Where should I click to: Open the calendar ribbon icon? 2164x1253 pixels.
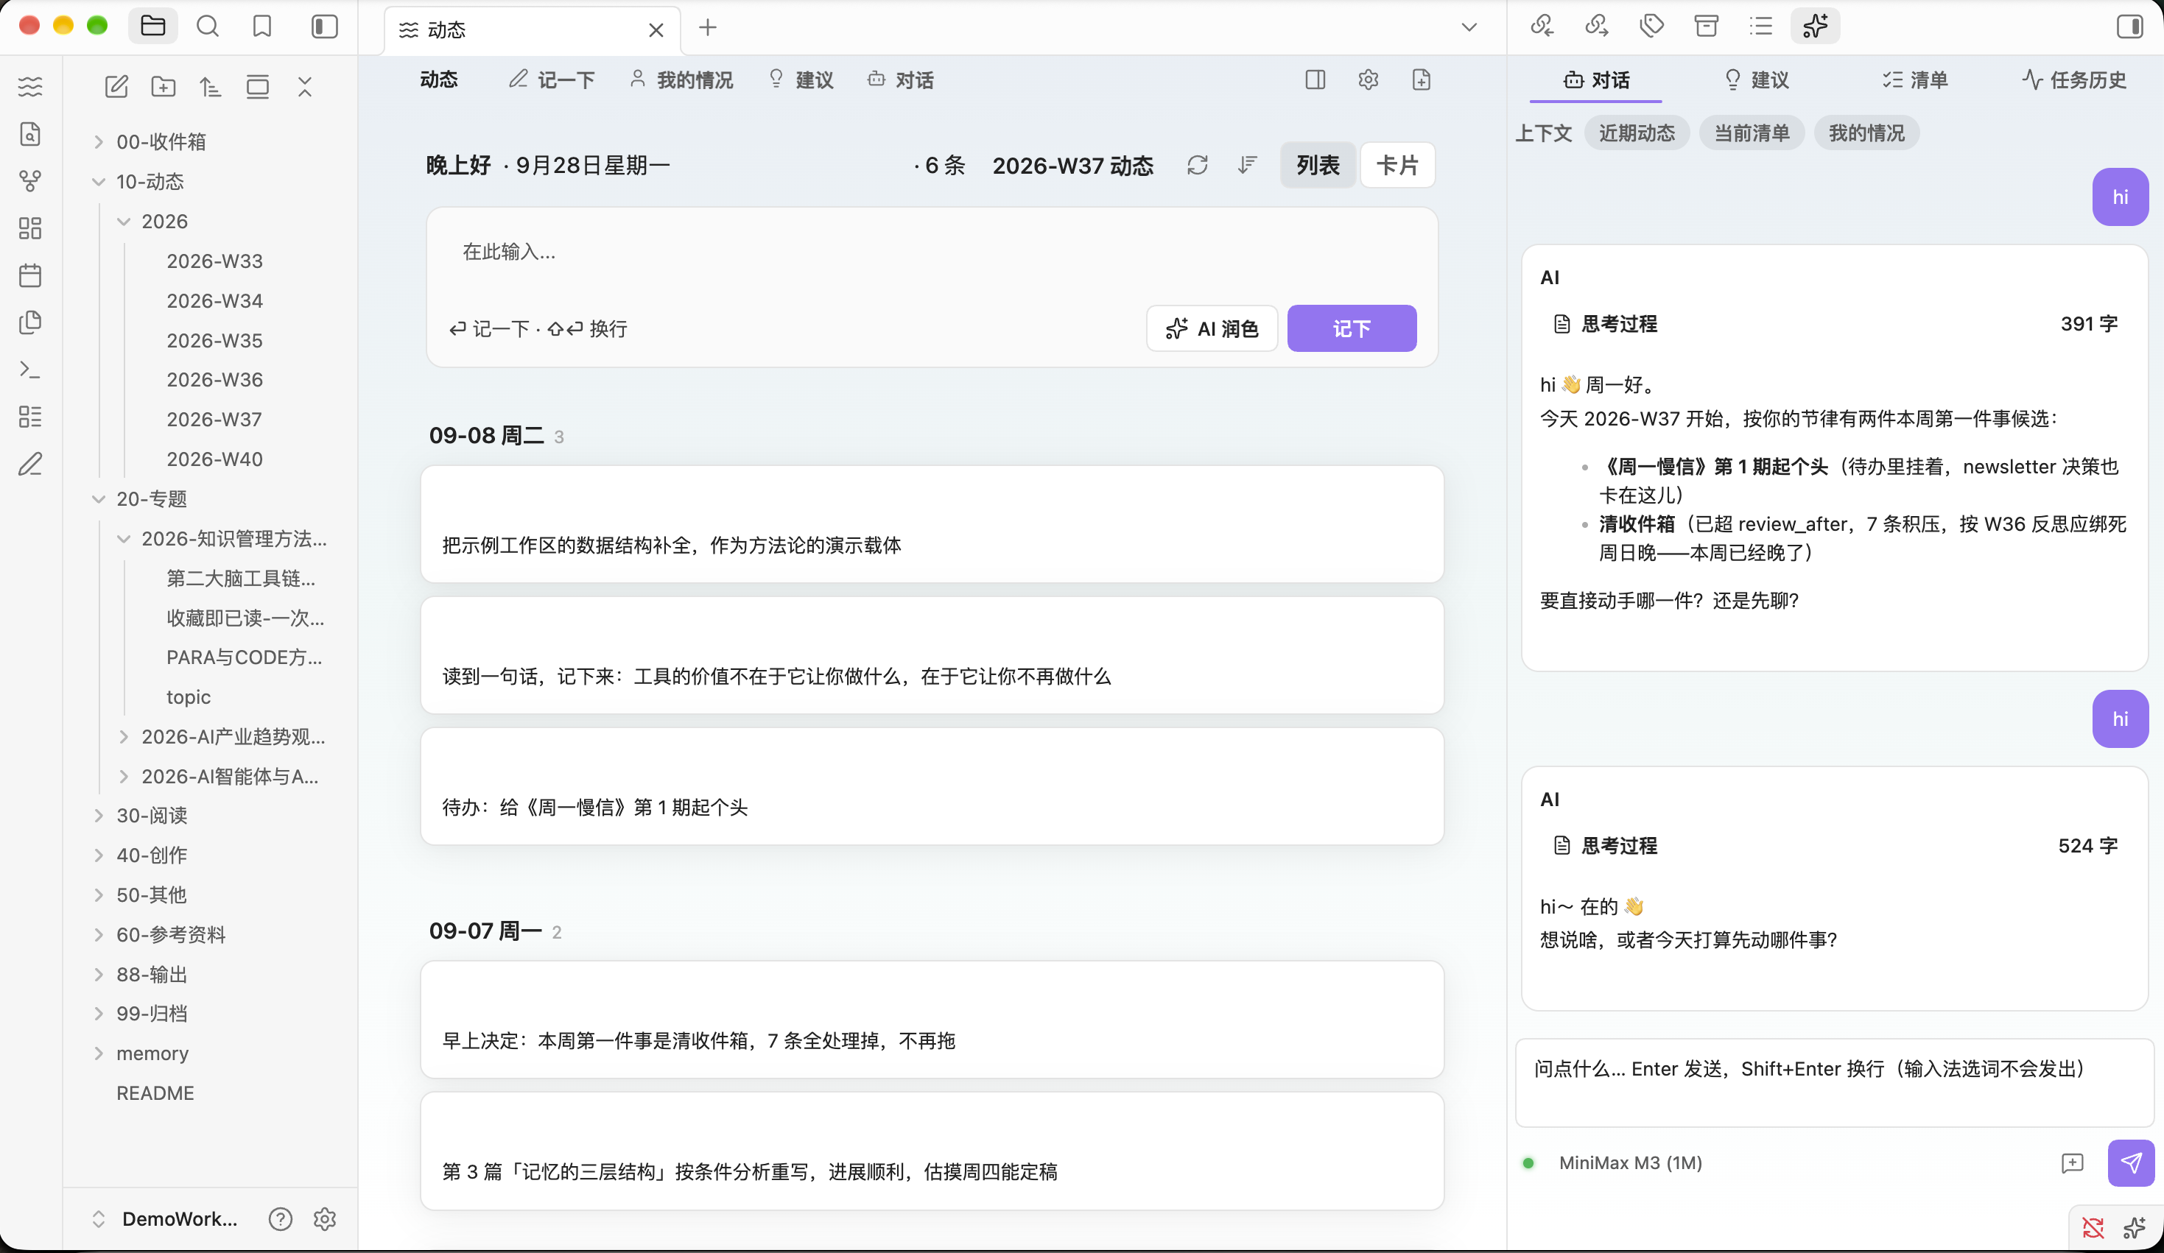pyautogui.click(x=30, y=275)
